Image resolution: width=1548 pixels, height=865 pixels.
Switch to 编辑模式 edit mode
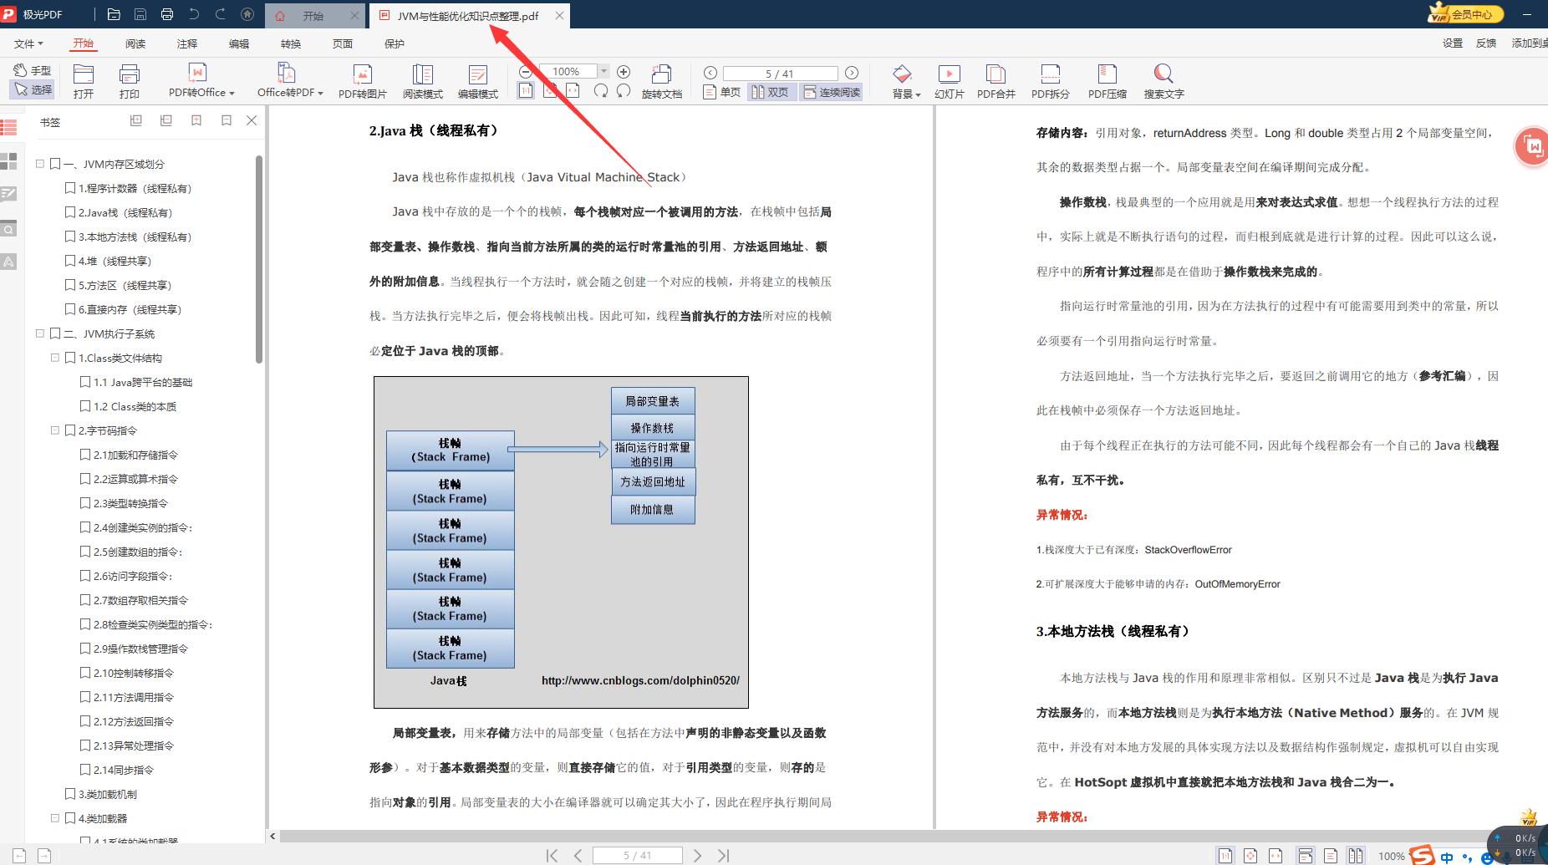point(478,81)
